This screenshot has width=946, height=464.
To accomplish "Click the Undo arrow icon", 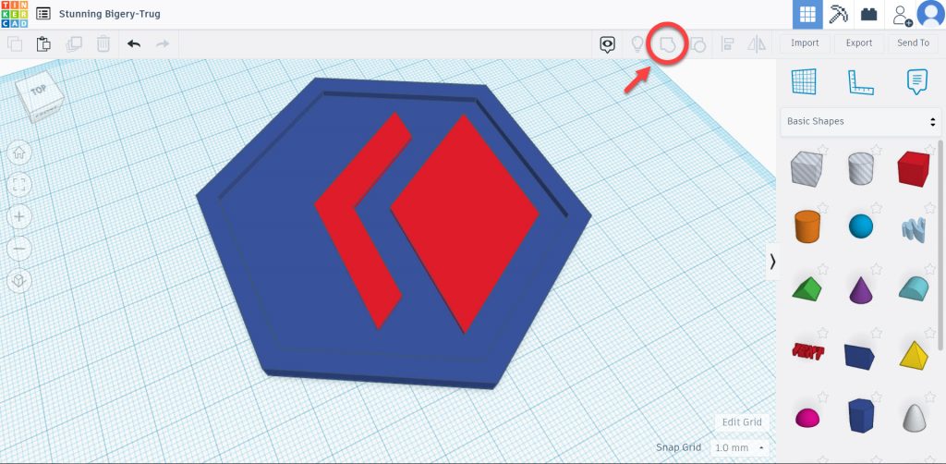I will tap(134, 43).
